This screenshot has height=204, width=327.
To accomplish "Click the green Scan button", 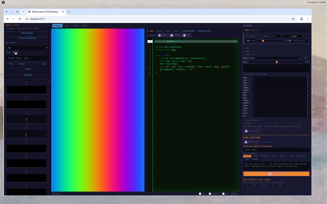I will click(44, 64).
